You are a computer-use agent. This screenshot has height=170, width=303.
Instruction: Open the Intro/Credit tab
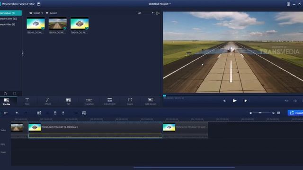(109, 102)
